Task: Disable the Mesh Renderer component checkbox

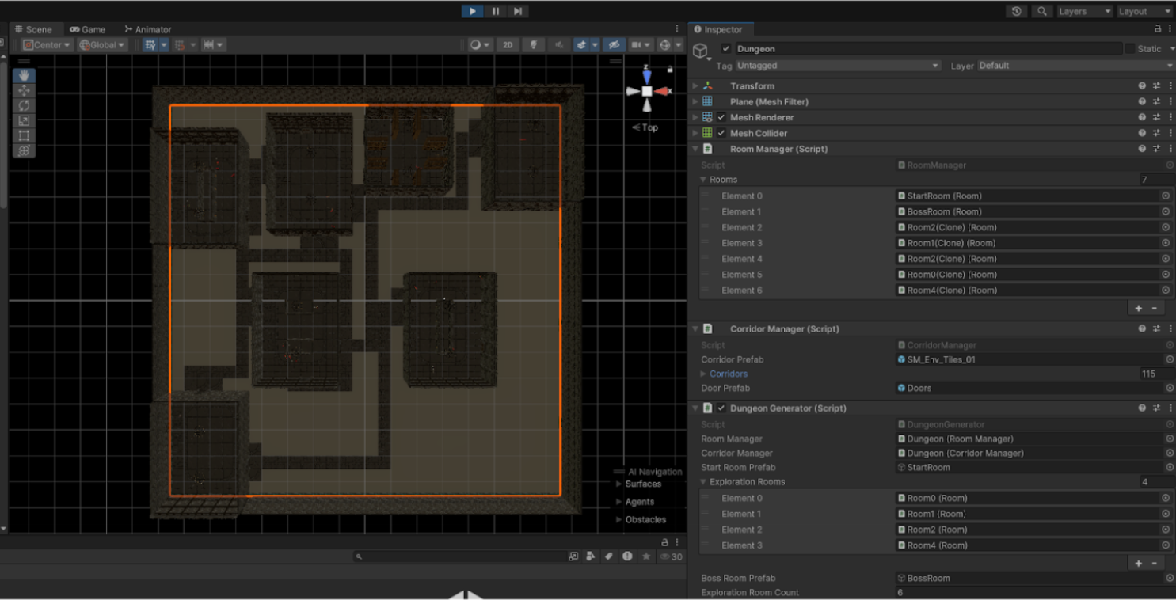Action: (721, 117)
